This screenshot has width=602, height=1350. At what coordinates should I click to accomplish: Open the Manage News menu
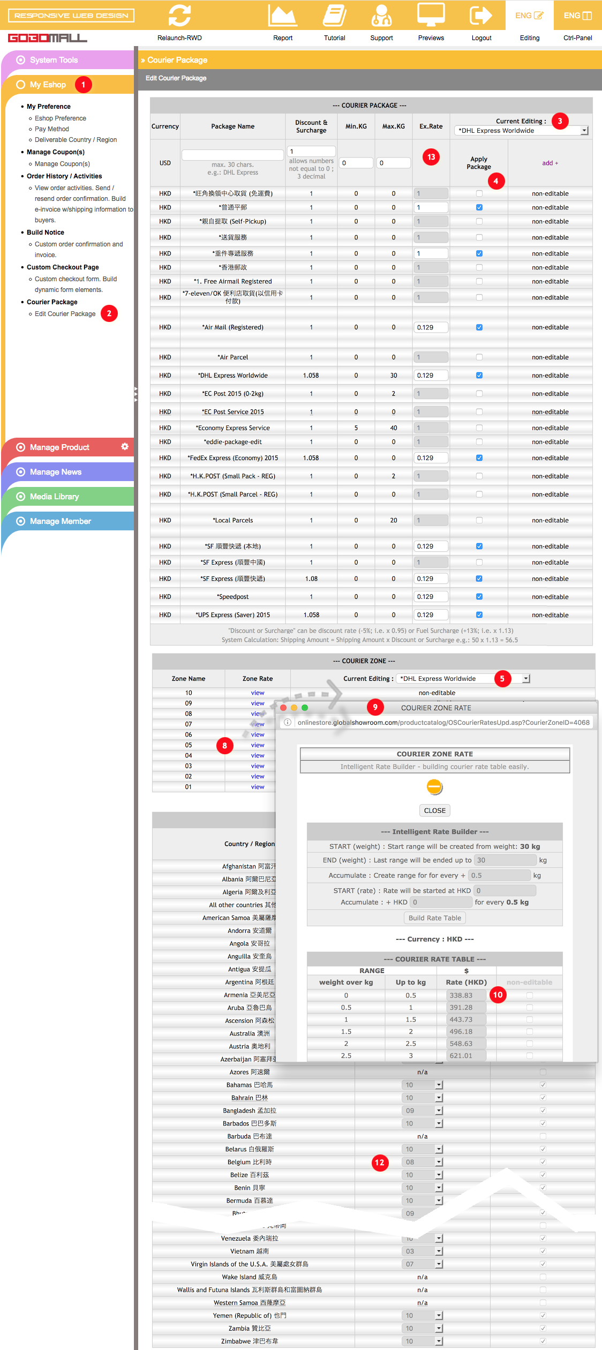67,472
